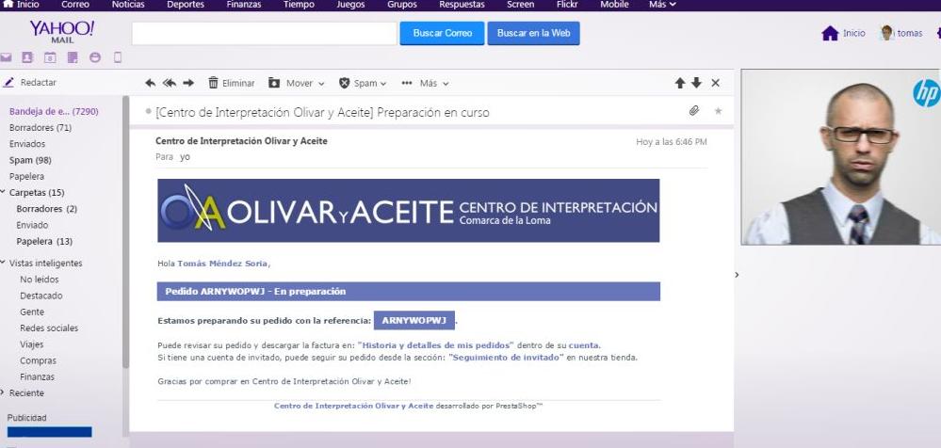Open the Enviados folder
This screenshot has height=448, width=941.
point(27,144)
